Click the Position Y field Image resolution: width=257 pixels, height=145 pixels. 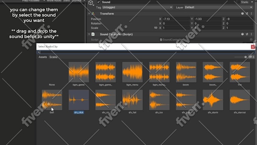(207, 19)
